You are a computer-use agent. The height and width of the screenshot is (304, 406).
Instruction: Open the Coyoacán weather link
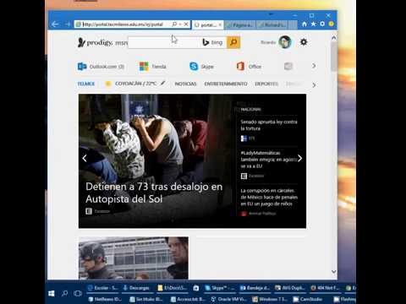click(131, 84)
